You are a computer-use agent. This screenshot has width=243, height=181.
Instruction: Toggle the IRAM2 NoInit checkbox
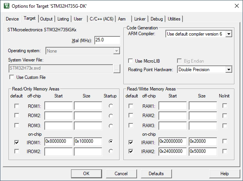click(x=225, y=151)
